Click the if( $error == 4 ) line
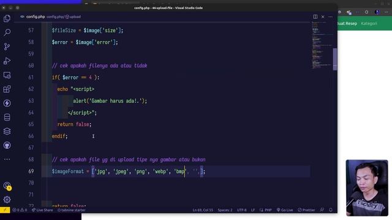Viewport: 392px width, 220px height. coord(75,78)
